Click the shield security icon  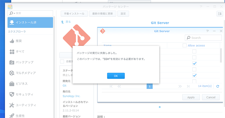12,94
